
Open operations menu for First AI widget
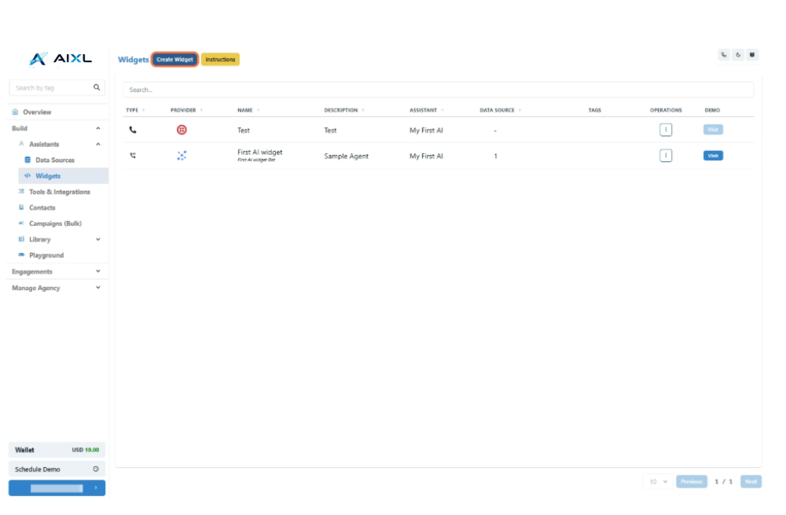[x=666, y=156]
